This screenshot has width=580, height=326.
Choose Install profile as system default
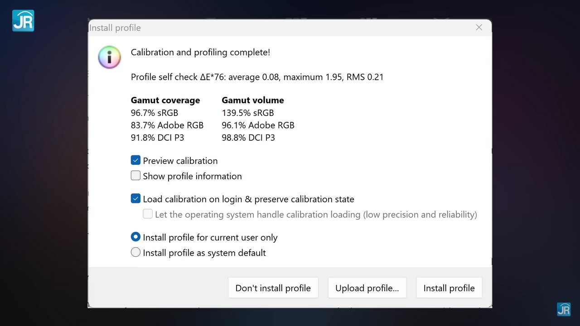(x=135, y=252)
